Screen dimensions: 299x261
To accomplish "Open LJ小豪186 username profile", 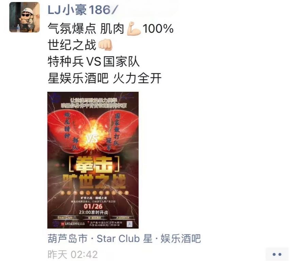I will (82, 10).
